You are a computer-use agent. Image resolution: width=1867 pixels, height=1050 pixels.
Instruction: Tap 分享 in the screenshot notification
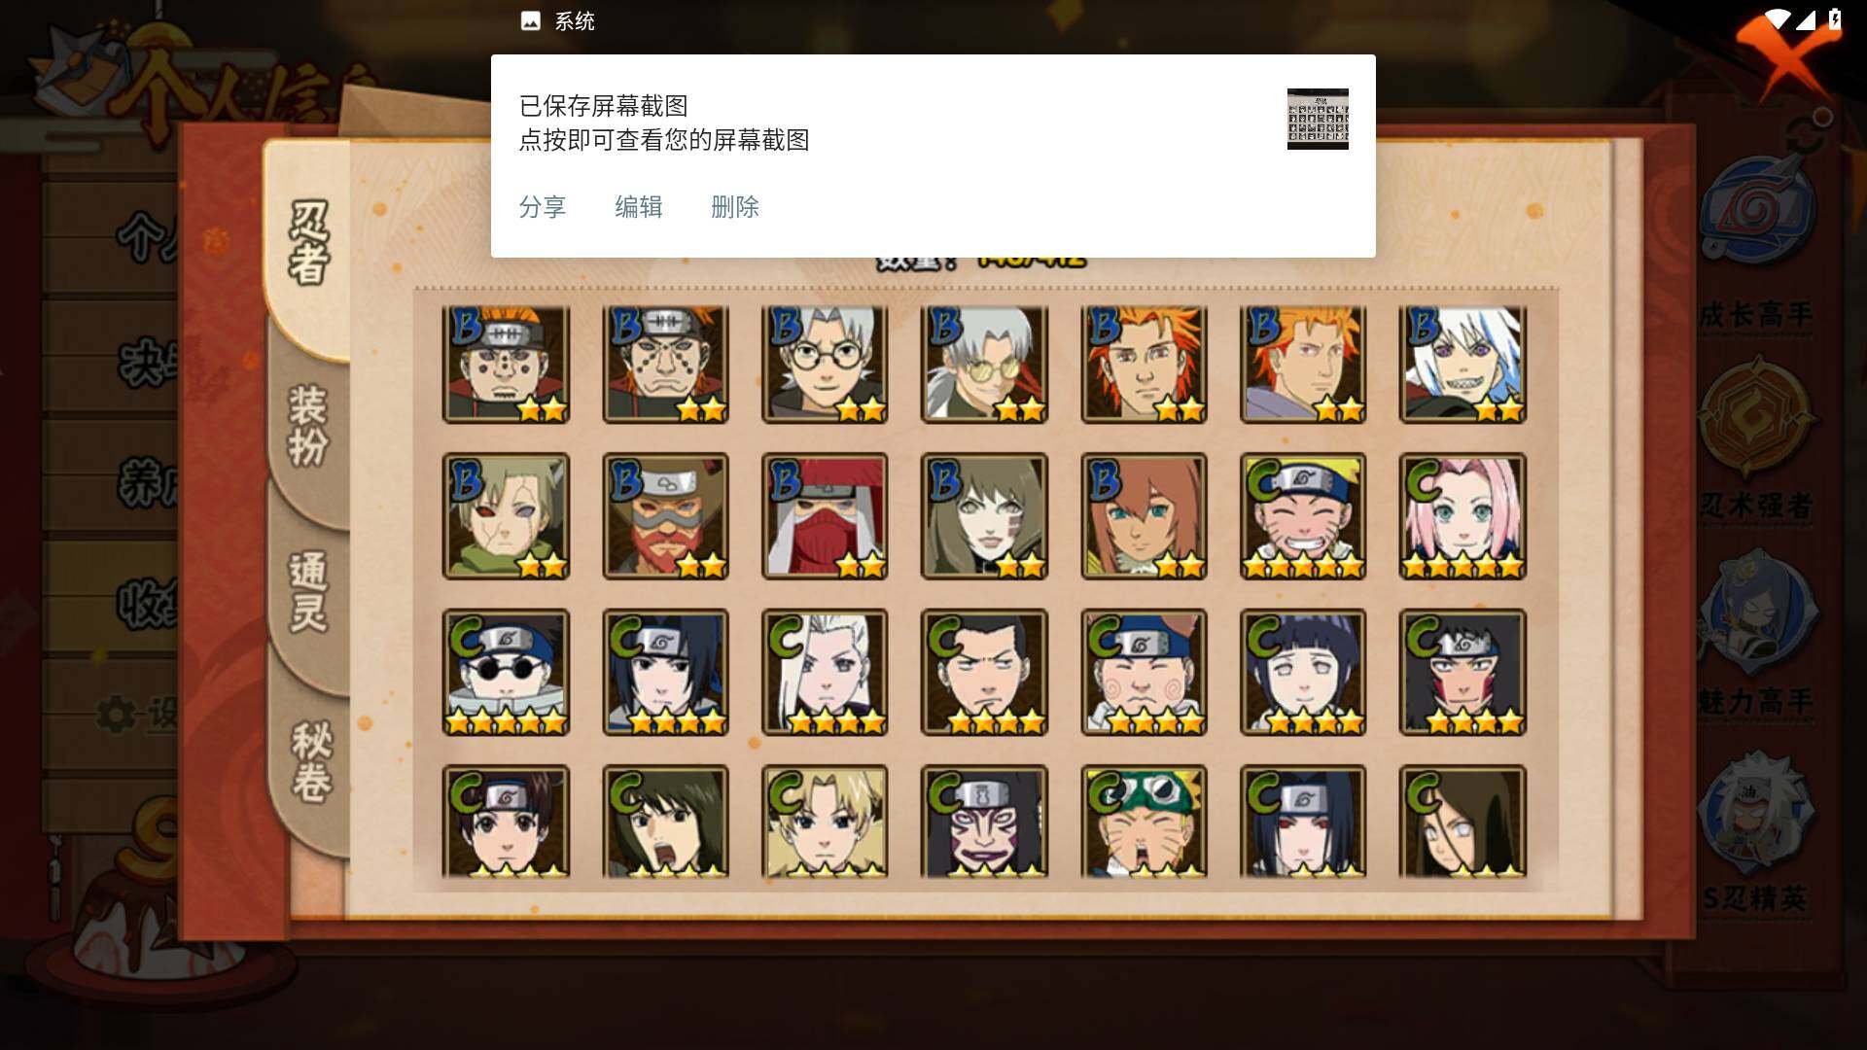coord(543,207)
